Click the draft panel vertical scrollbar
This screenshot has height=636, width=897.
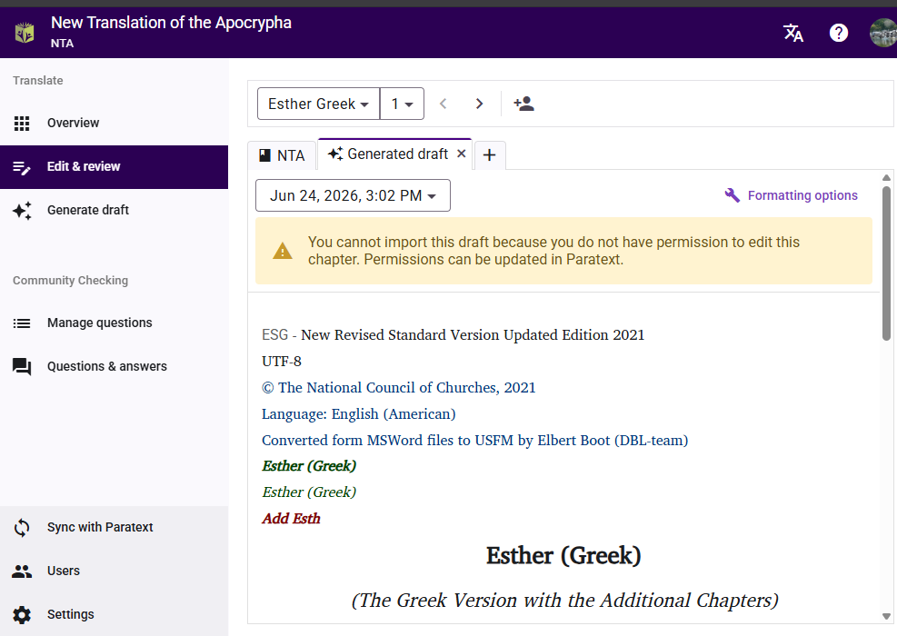point(886,263)
